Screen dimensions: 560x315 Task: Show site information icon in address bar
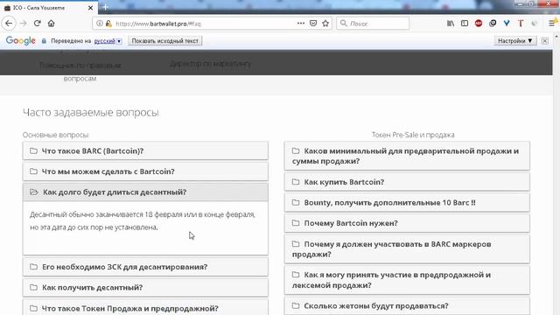(x=100, y=24)
